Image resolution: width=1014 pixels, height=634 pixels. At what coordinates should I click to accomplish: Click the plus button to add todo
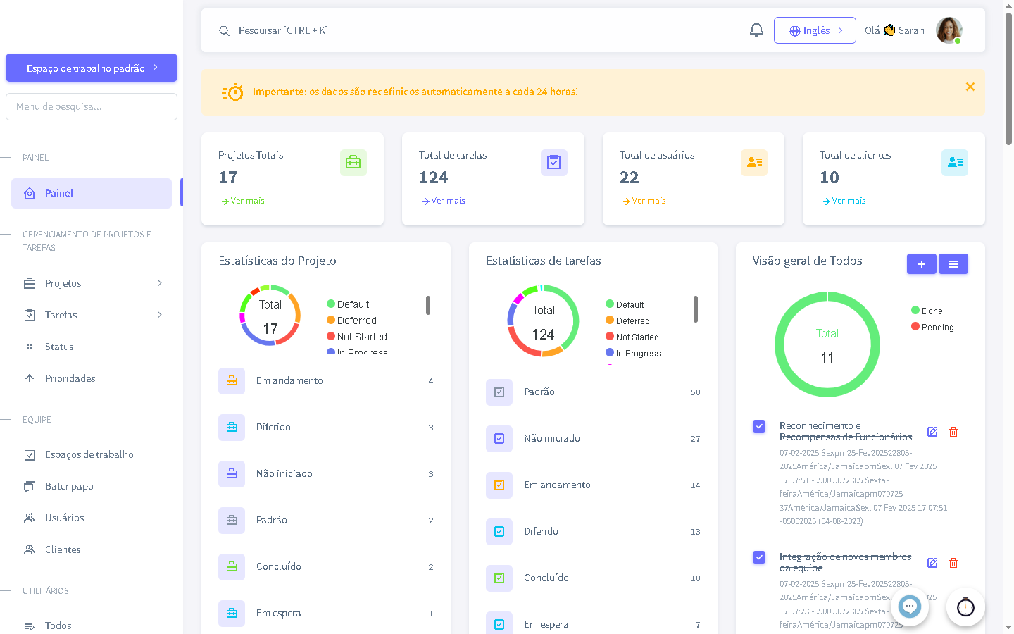[x=921, y=264]
